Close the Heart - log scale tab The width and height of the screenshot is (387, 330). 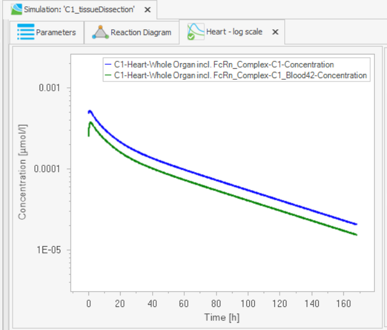pyautogui.click(x=275, y=32)
